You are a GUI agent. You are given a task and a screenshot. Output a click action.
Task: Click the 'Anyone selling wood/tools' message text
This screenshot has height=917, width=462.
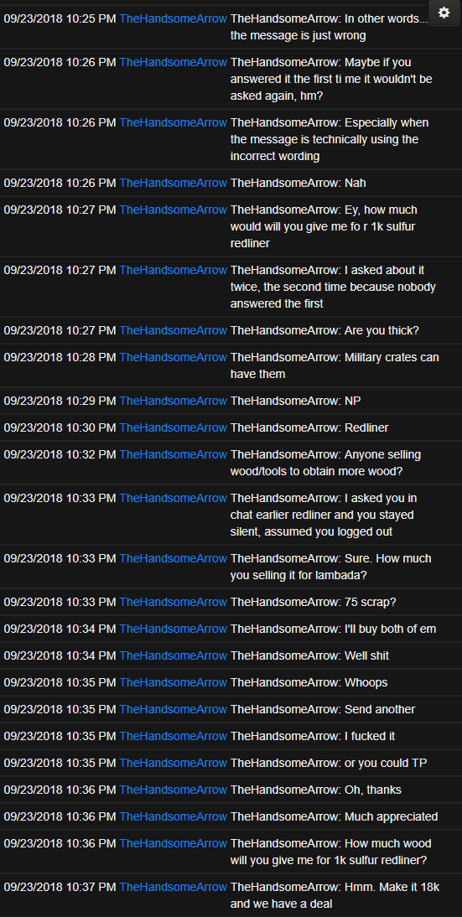(x=325, y=463)
